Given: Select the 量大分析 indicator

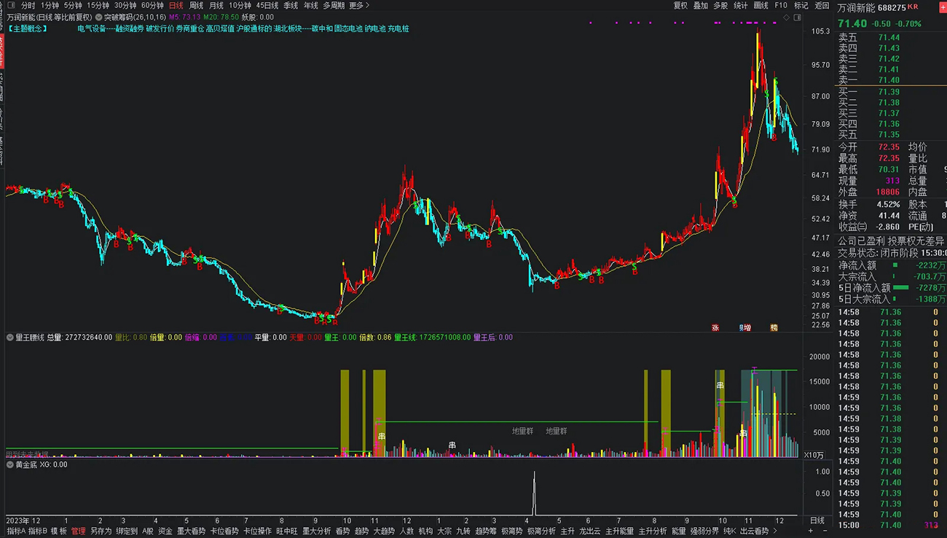Looking at the screenshot, I should 317,531.
